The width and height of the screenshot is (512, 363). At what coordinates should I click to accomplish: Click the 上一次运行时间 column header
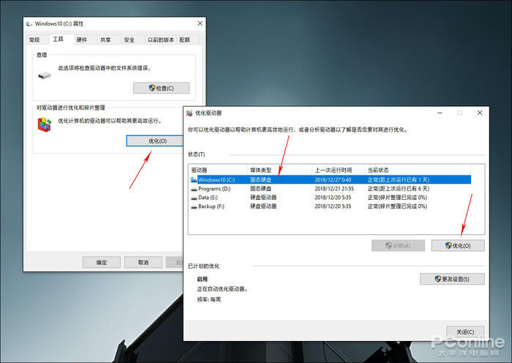(x=339, y=170)
